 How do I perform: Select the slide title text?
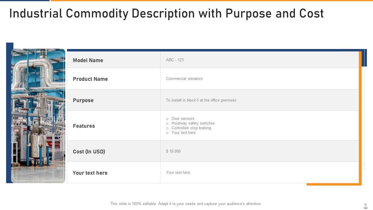tap(166, 14)
